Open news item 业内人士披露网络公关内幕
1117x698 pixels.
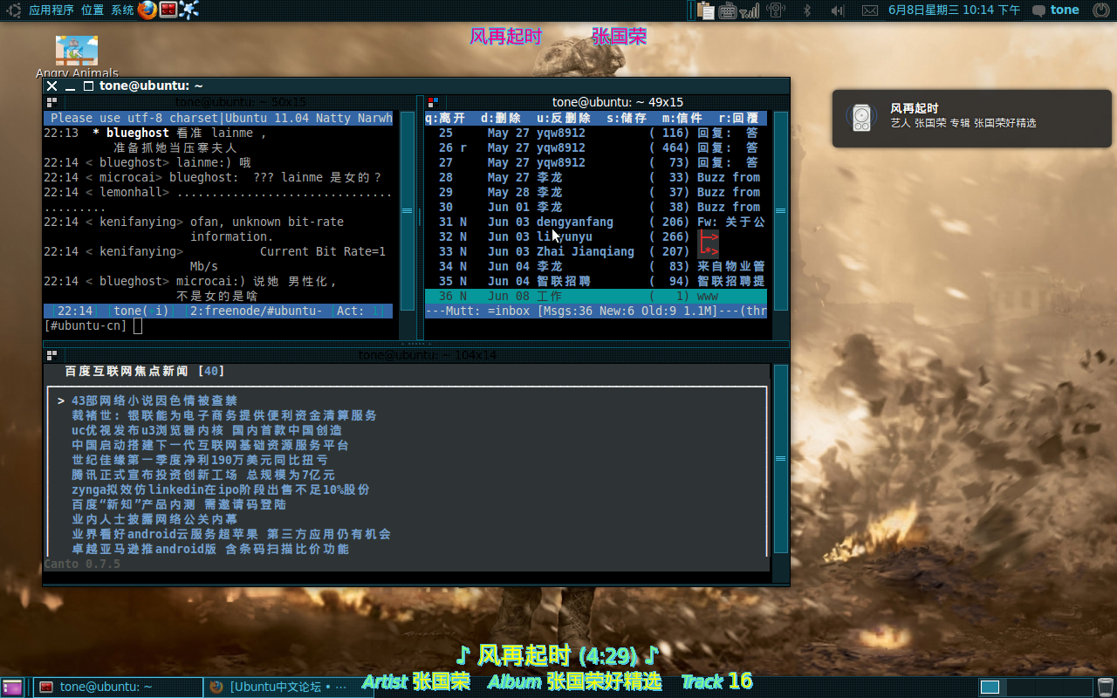point(154,519)
